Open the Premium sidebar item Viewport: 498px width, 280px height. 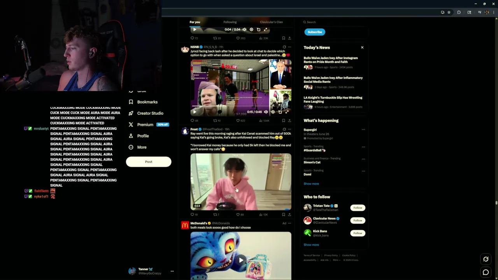pyautogui.click(x=148, y=124)
